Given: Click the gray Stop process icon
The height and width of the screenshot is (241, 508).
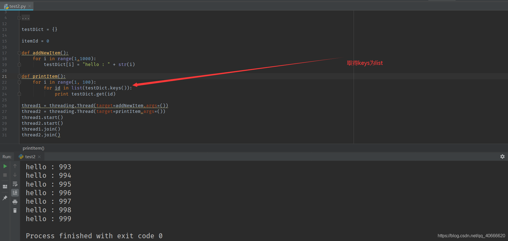Looking at the screenshot, I should (x=5, y=175).
